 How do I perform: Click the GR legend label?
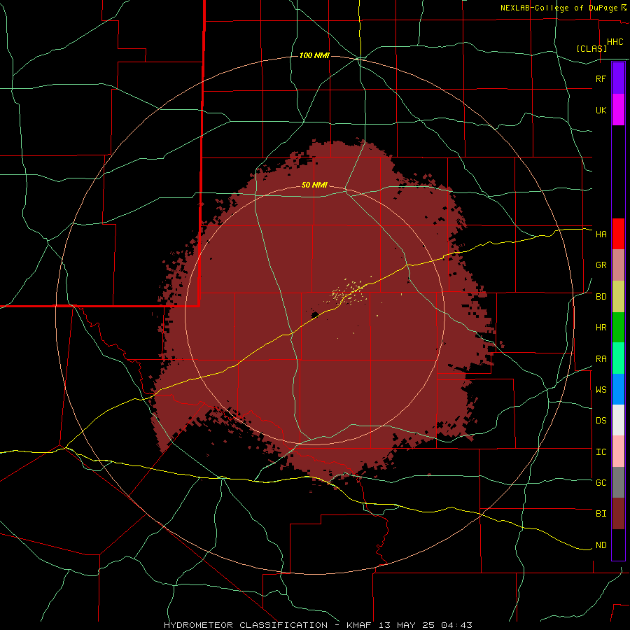601,265
